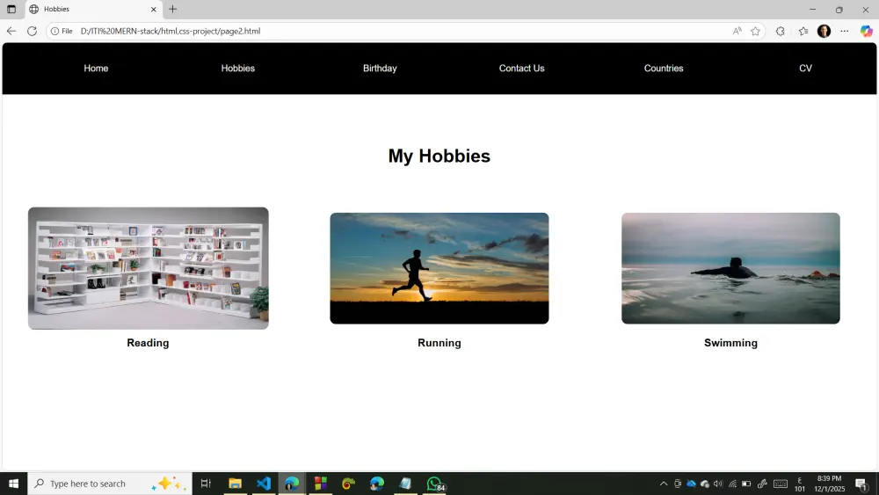This screenshot has width=879, height=495.
Task: Go to the Home nav link
Action: point(96,69)
